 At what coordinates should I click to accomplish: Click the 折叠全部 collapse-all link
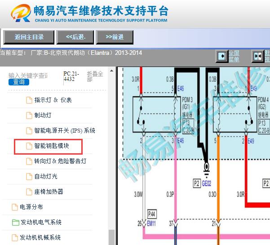95,76
